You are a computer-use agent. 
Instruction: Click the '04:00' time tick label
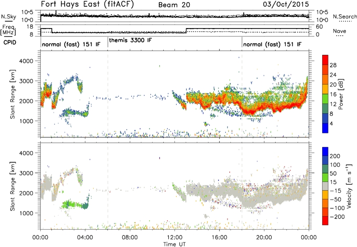[x=85, y=238]
